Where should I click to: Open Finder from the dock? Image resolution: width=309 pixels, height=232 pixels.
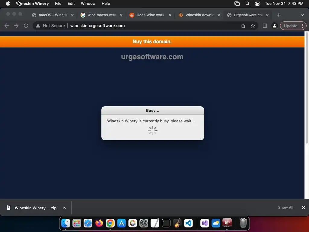[65, 223]
